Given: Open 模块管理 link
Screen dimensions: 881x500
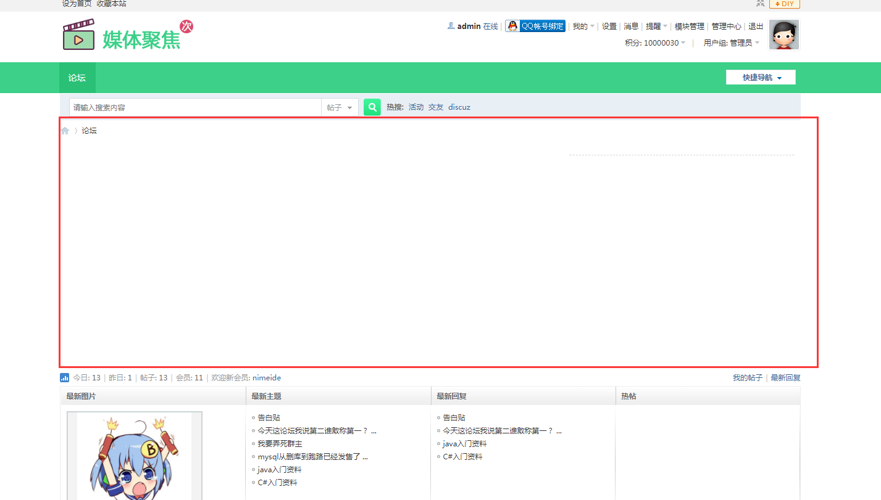Looking at the screenshot, I should click(x=690, y=27).
